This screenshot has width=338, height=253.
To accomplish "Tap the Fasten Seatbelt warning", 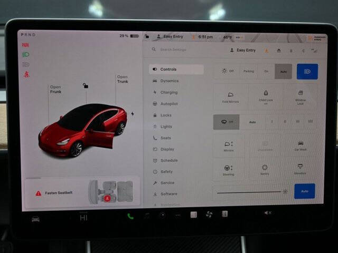I will click(x=54, y=193).
